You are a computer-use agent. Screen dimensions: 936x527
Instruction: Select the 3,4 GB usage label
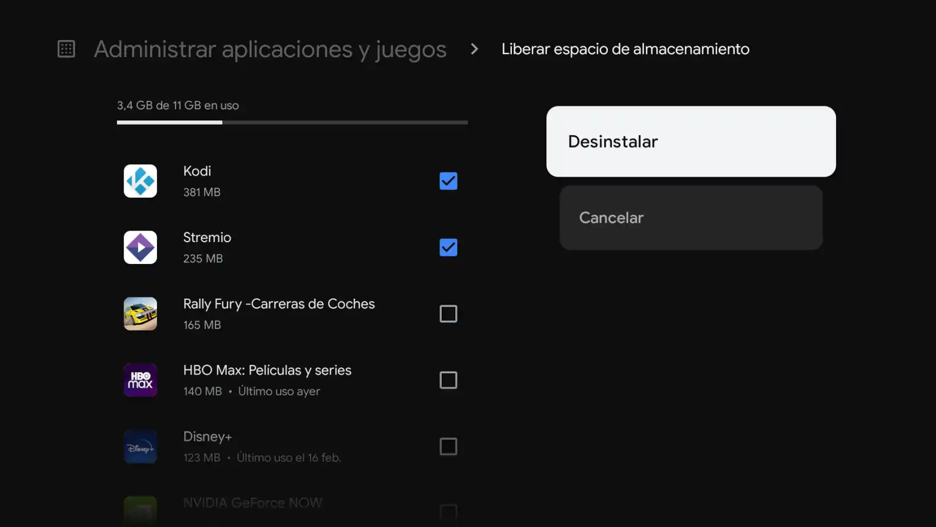pos(178,105)
